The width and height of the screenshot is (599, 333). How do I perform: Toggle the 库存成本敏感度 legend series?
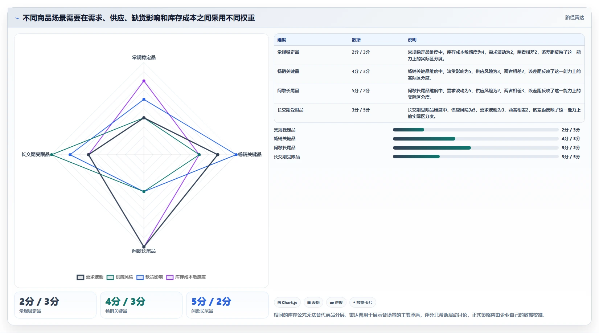point(186,277)
